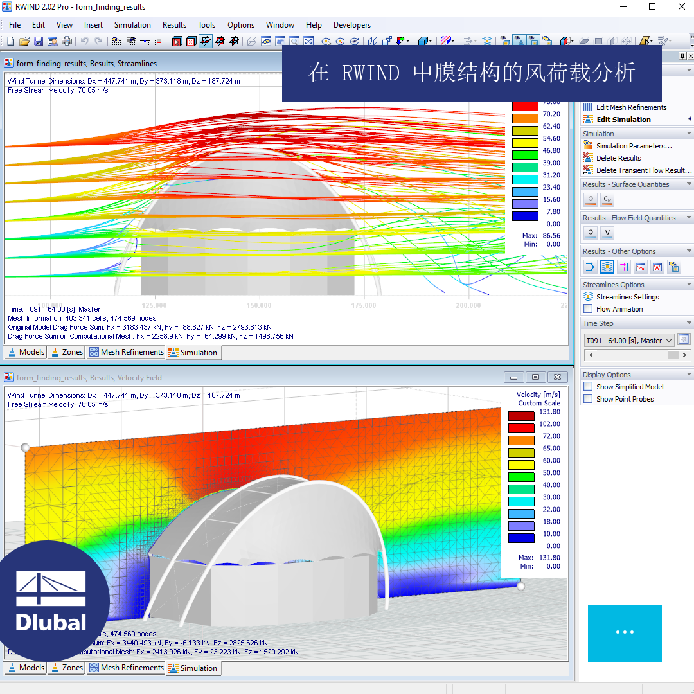Image resolution: width=694 pixels, height=694 pixels.
Task: Enable the Flow Animation checkbox
Action: pyautogui.click(x=588, y=308)
